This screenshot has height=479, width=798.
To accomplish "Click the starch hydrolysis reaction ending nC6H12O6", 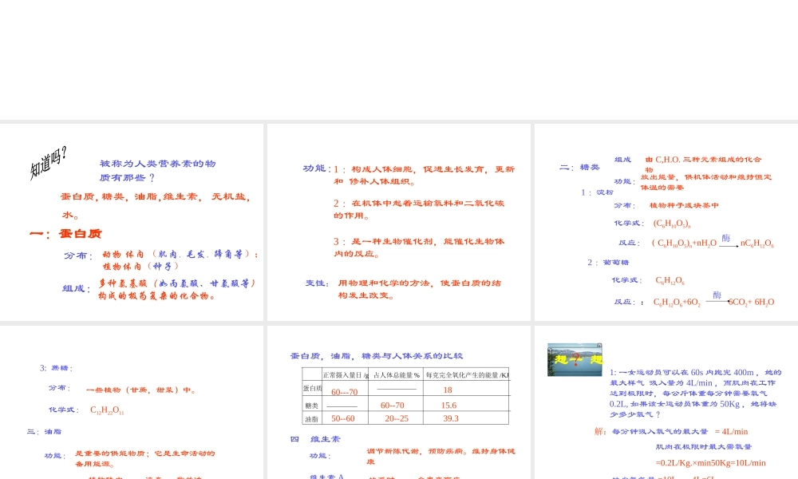I will pyautogui.click(x=713, y=242).
